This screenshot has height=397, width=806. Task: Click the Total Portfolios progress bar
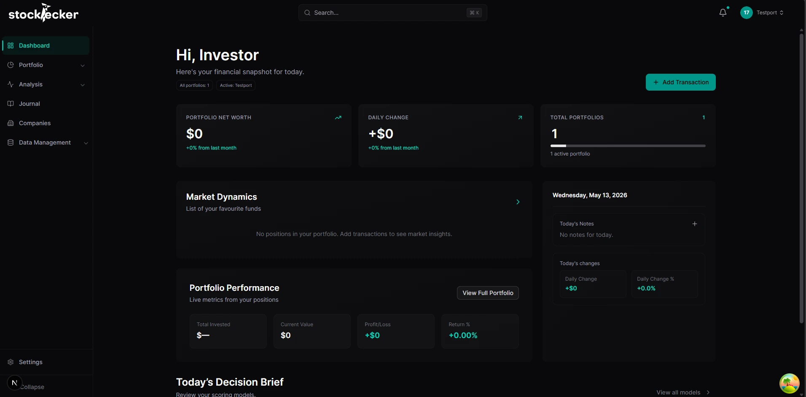click(x=628, y=146)
